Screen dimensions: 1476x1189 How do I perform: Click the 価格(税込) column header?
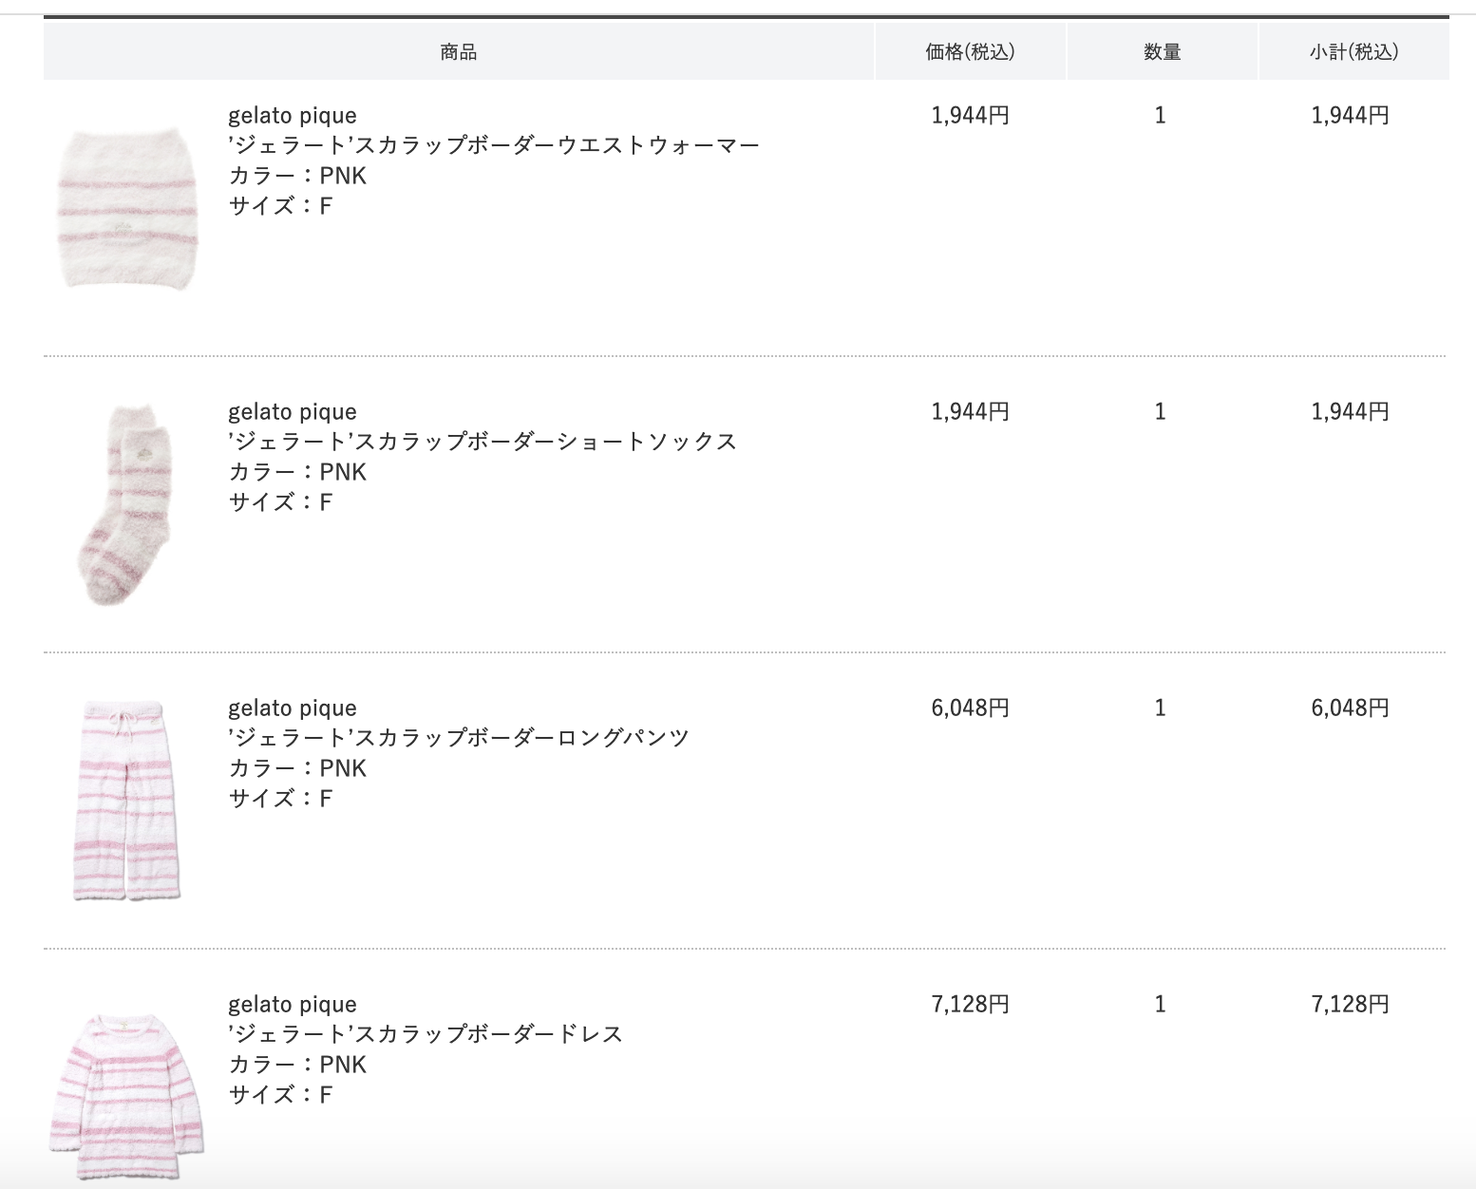point(970,52)
